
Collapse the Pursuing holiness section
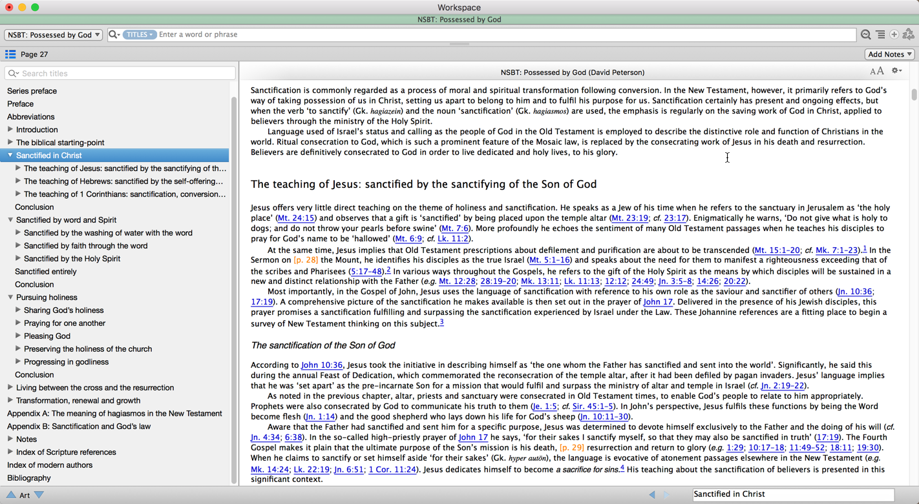[10, 297]
